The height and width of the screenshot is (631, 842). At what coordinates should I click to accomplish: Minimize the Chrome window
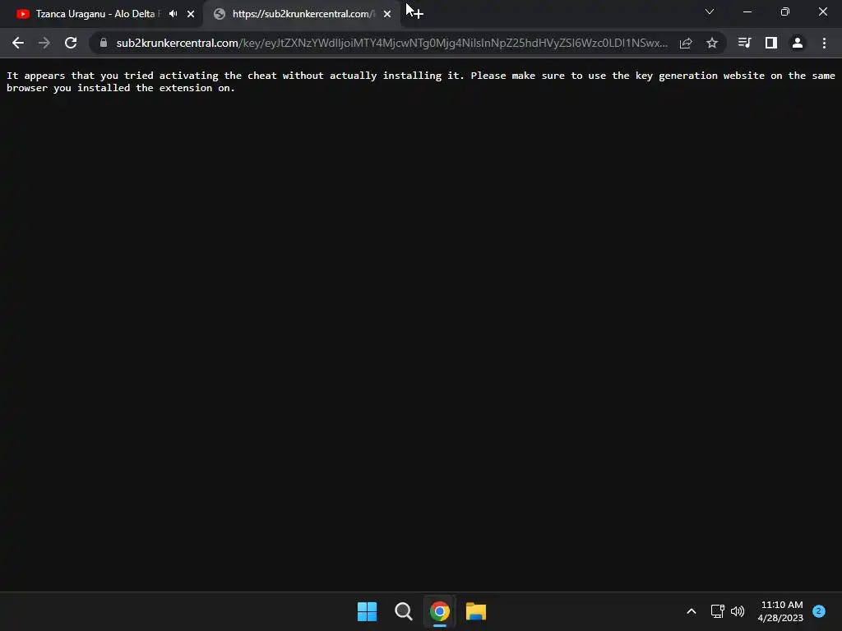click(747, 12)
